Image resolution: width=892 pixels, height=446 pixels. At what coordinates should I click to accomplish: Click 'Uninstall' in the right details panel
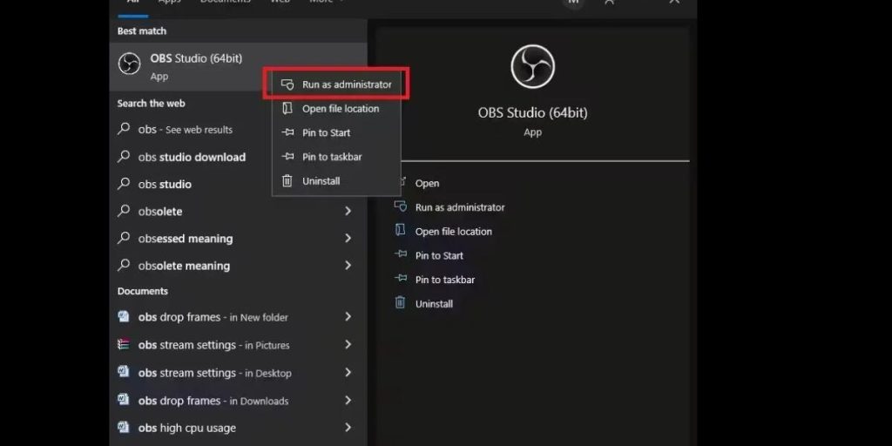(x=434, y=304)
